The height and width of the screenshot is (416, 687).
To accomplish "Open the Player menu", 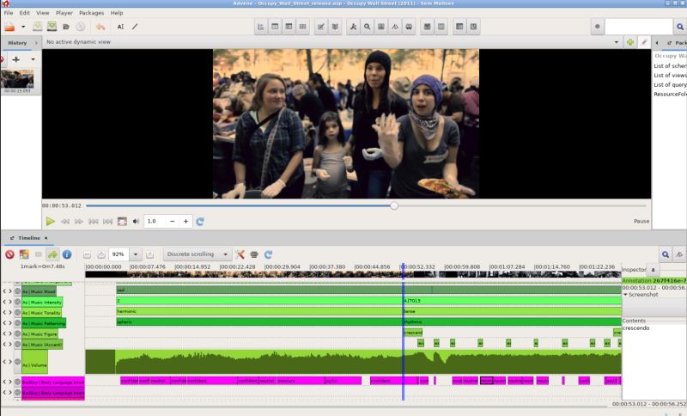I will tap(64, 13).
